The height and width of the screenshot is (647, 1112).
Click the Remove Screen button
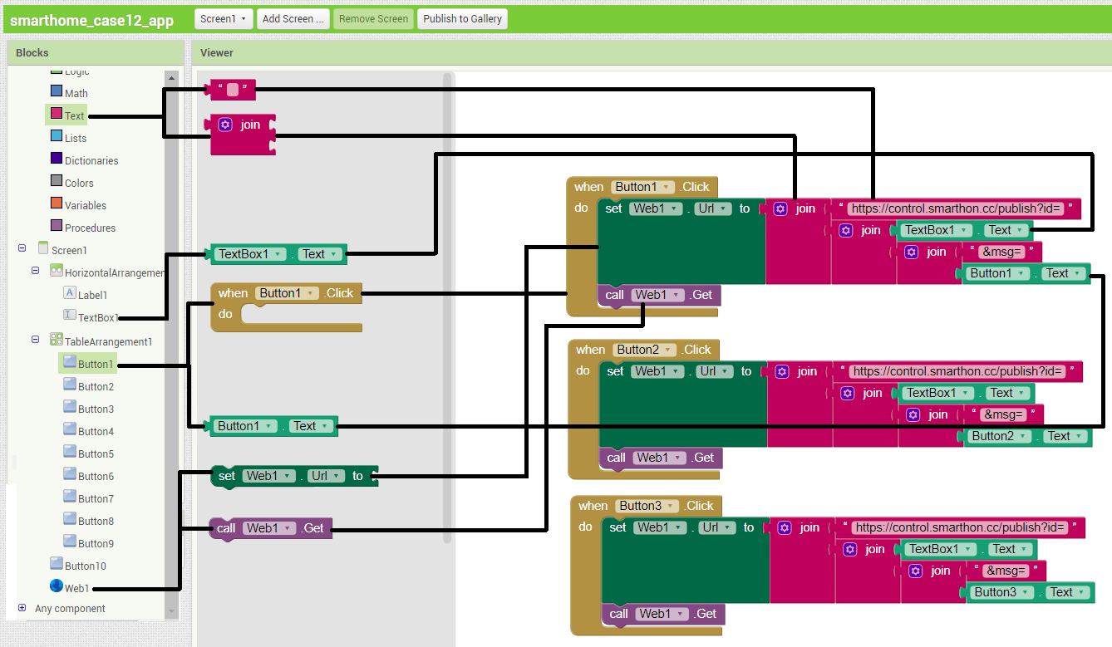click(374, 18)
